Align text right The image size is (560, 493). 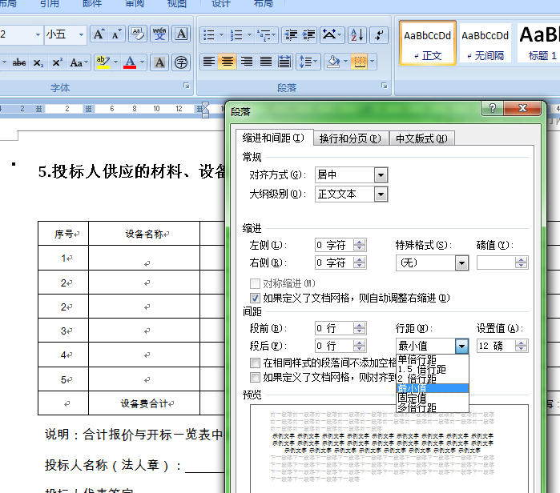[x=247, y=62]
